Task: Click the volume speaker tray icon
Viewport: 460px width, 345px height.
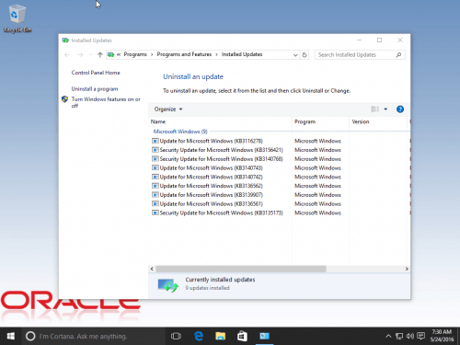Action: [x=410, y=337]
